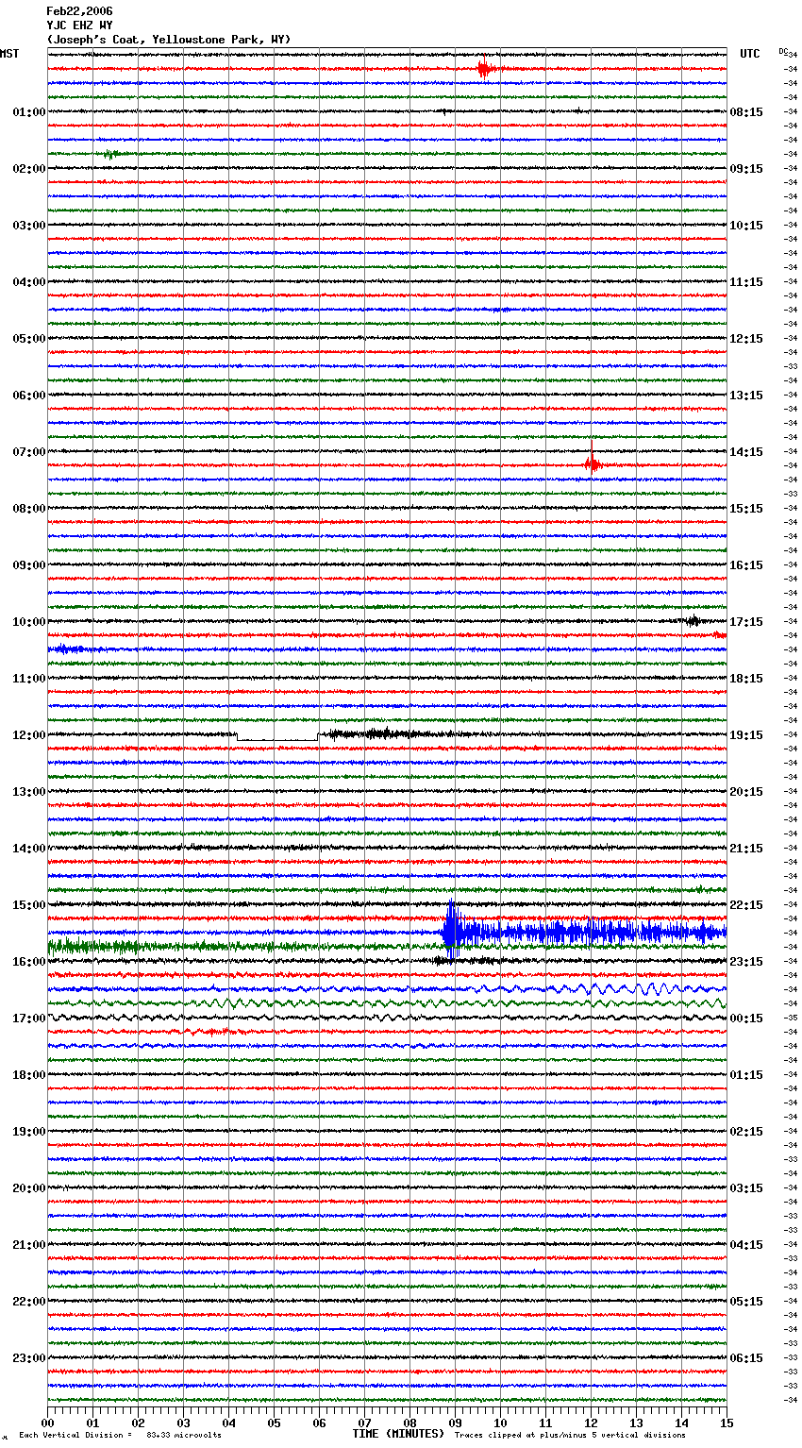Click the 02:00 MST row label
802x1448 pixels.
pos(29,169)
